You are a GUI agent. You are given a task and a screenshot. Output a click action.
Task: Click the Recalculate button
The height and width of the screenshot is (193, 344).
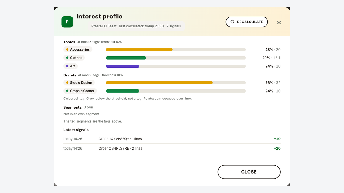pos(247,22)
